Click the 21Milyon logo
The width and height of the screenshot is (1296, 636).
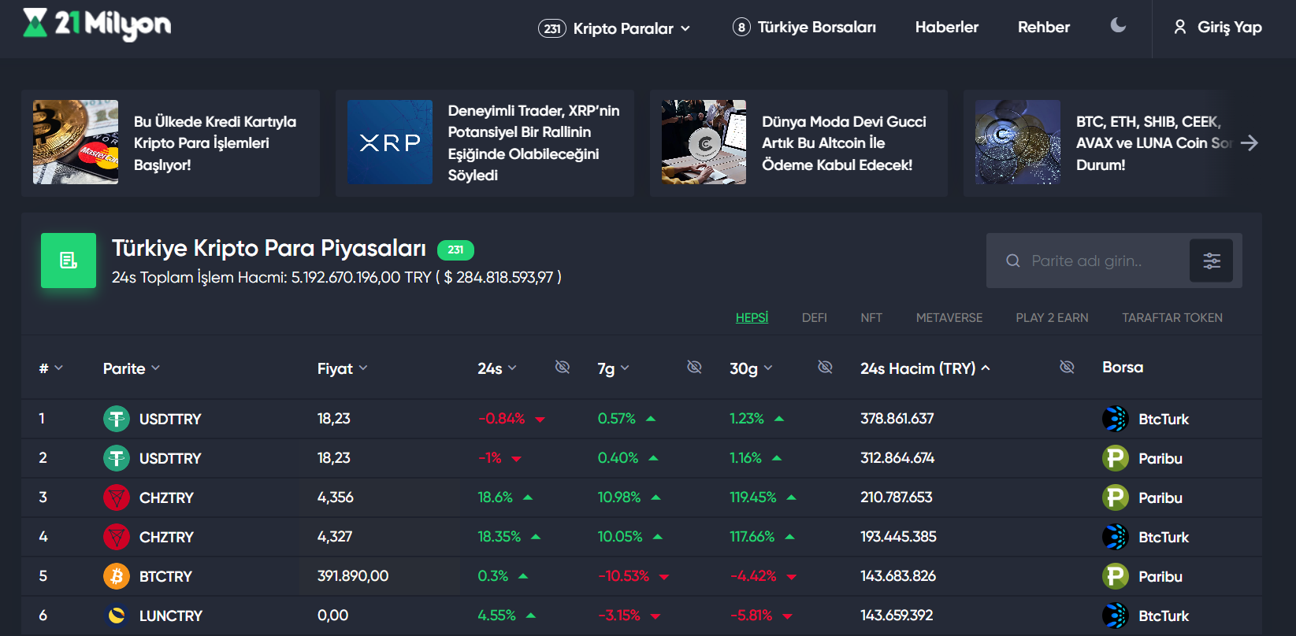[97, 24]
